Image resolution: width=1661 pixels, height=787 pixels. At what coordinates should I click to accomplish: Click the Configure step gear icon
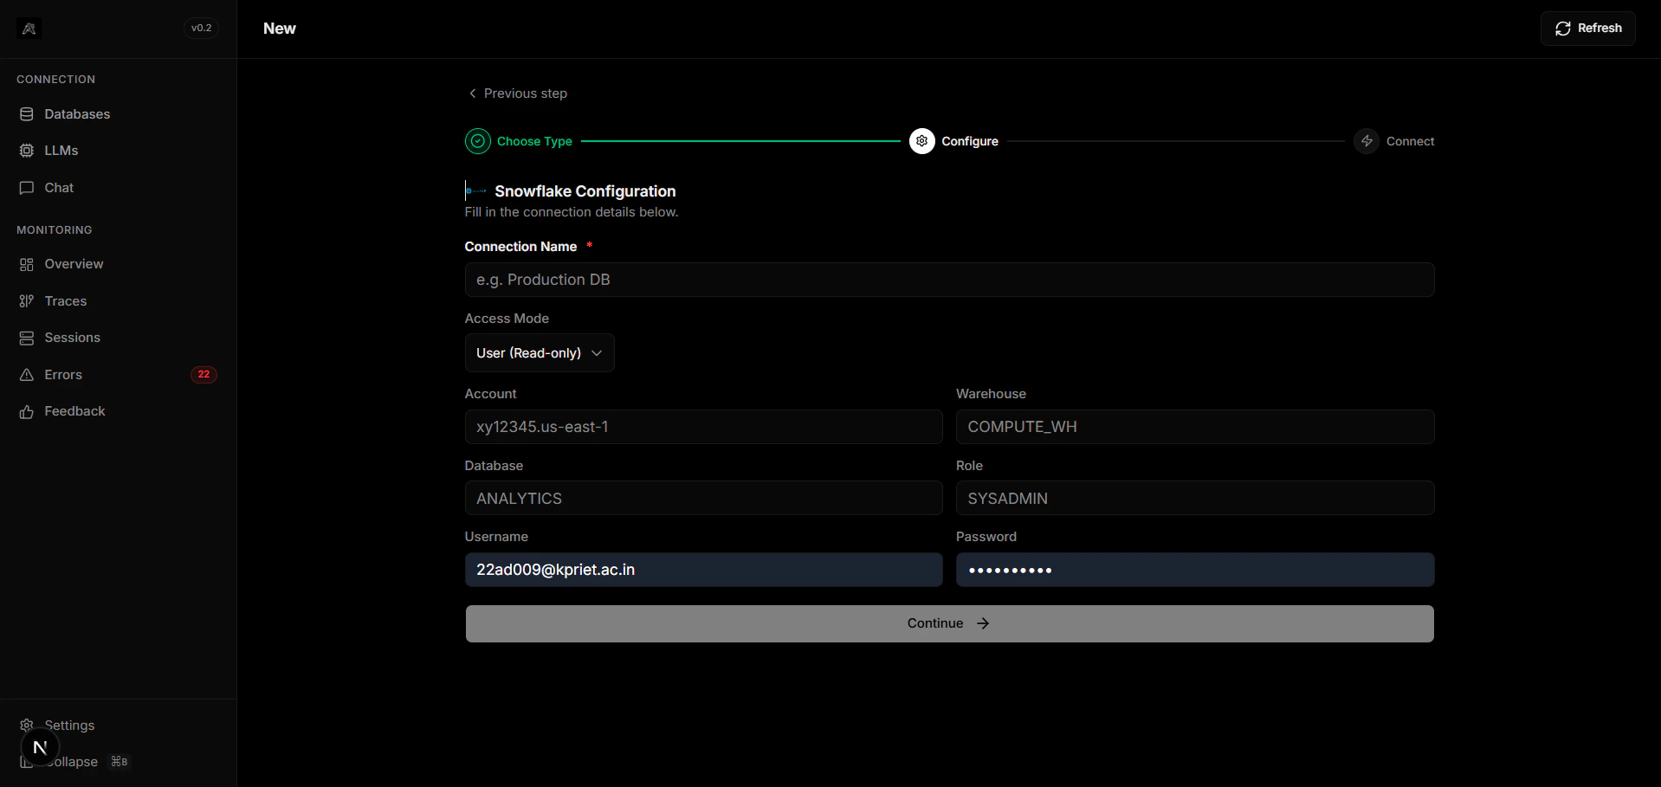coord(922,141)
